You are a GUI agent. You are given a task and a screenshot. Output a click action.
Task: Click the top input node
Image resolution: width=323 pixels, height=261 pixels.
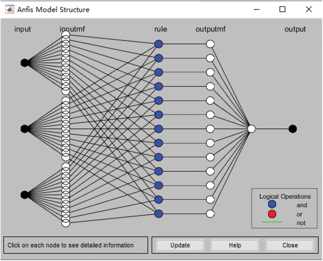coord(25,63)
